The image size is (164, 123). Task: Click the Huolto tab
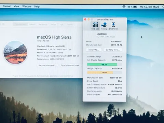pos(70,25)
